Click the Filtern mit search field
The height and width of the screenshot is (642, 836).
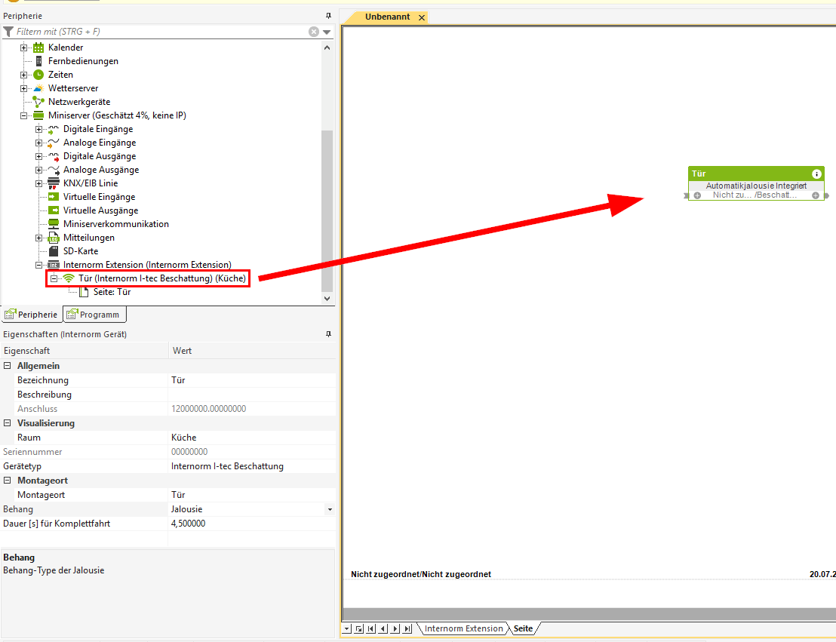158,32
